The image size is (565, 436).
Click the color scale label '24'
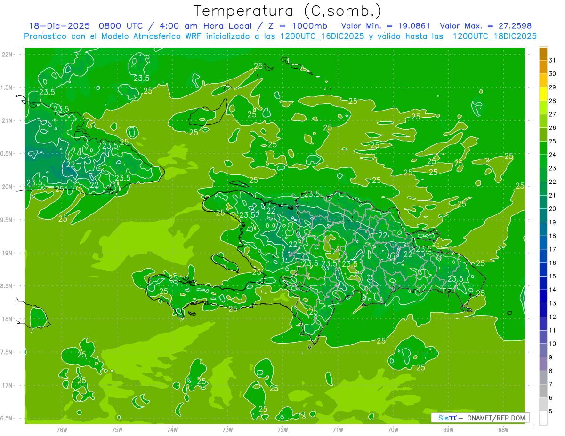point(552,155)
